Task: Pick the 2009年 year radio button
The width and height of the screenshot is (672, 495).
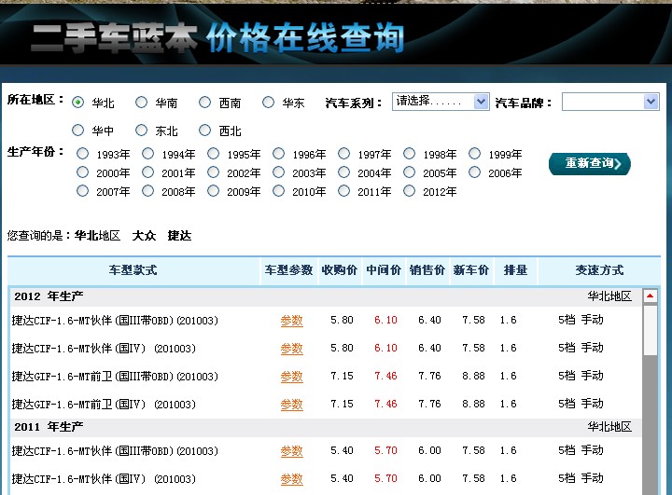Action: [x=213, y=191]
